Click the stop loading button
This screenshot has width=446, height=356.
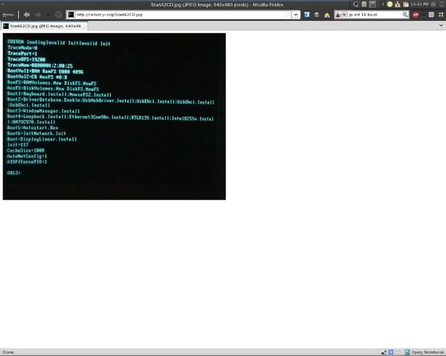59,15
